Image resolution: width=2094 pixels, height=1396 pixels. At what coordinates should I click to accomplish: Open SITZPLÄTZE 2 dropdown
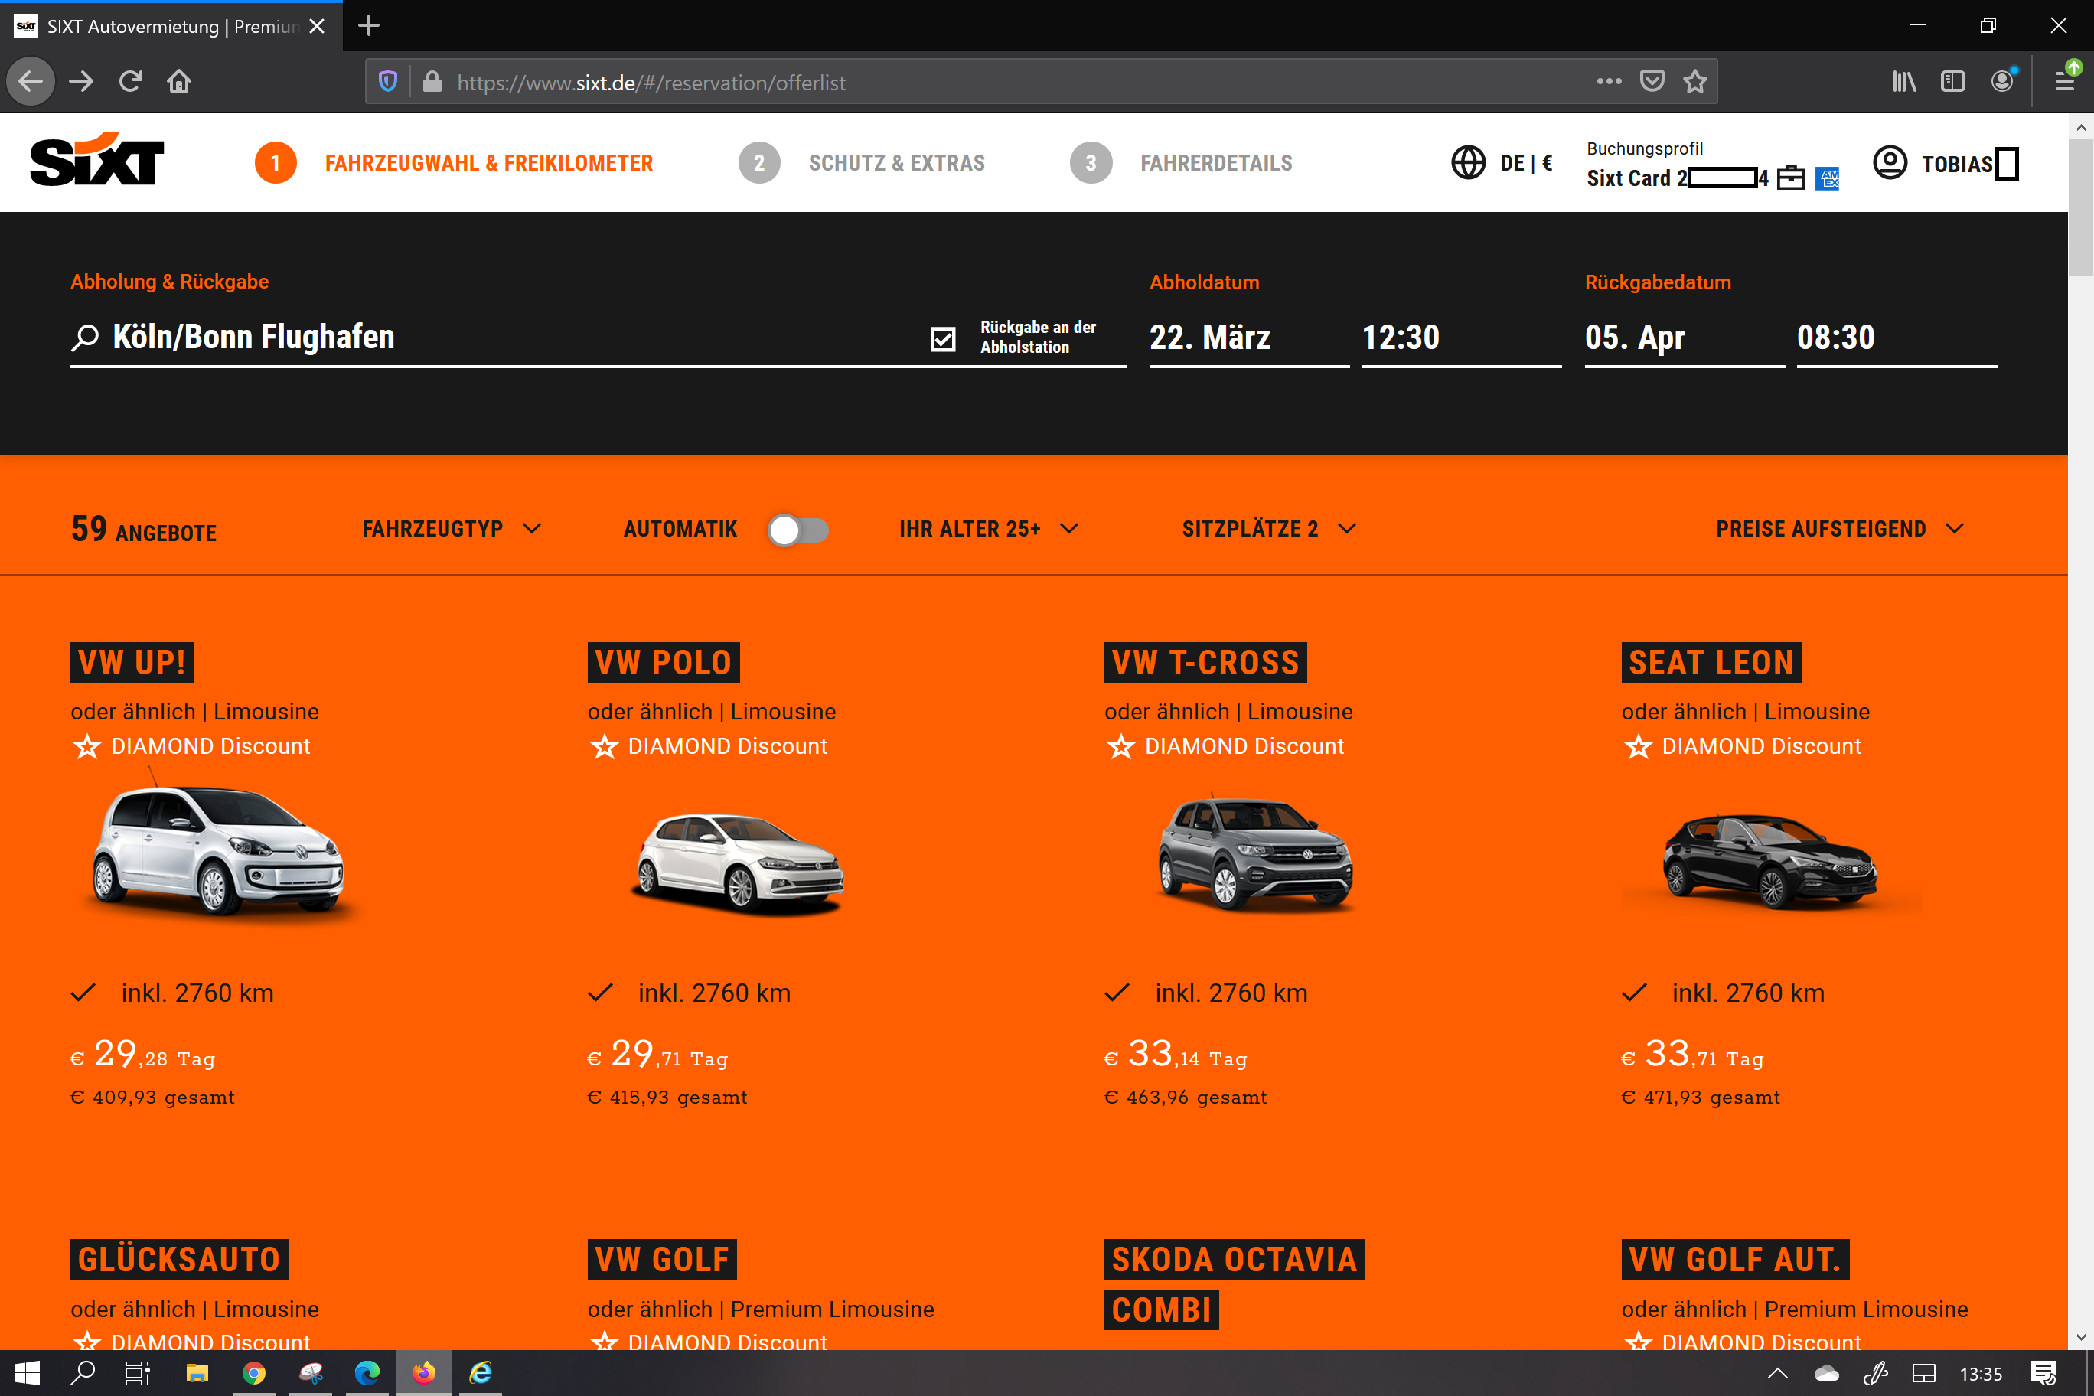click(1269, 529)
